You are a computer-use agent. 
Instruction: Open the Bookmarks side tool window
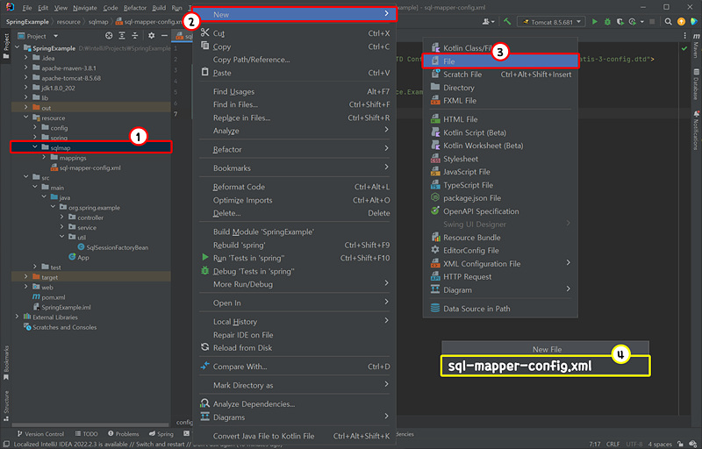click(6, 363)
